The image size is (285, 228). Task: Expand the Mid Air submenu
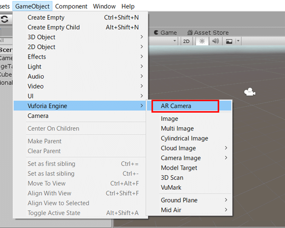point(189,210)
